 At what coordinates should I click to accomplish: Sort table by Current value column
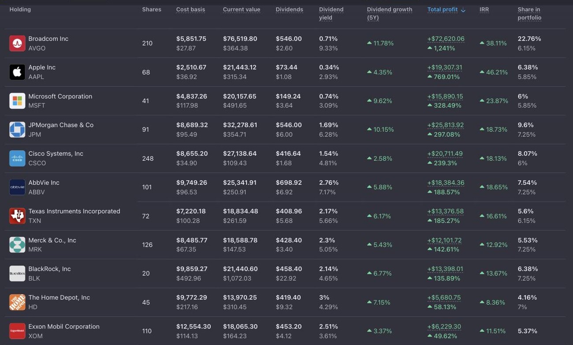coord(242,9)
